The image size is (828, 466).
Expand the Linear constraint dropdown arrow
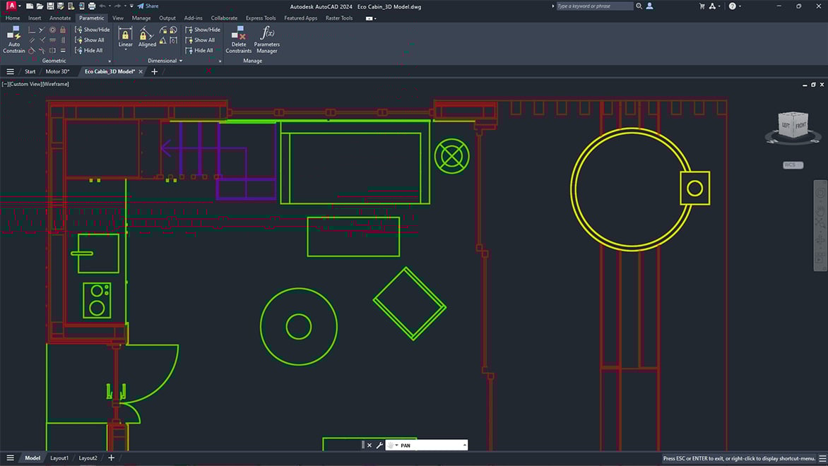click(x=126, y=49)
